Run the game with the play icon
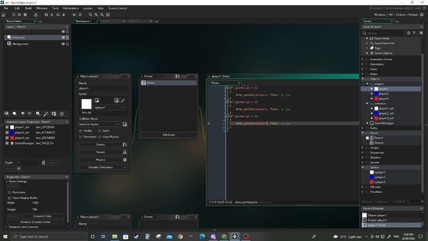This screenshot has height=241, width=428. tap(52, 15)
